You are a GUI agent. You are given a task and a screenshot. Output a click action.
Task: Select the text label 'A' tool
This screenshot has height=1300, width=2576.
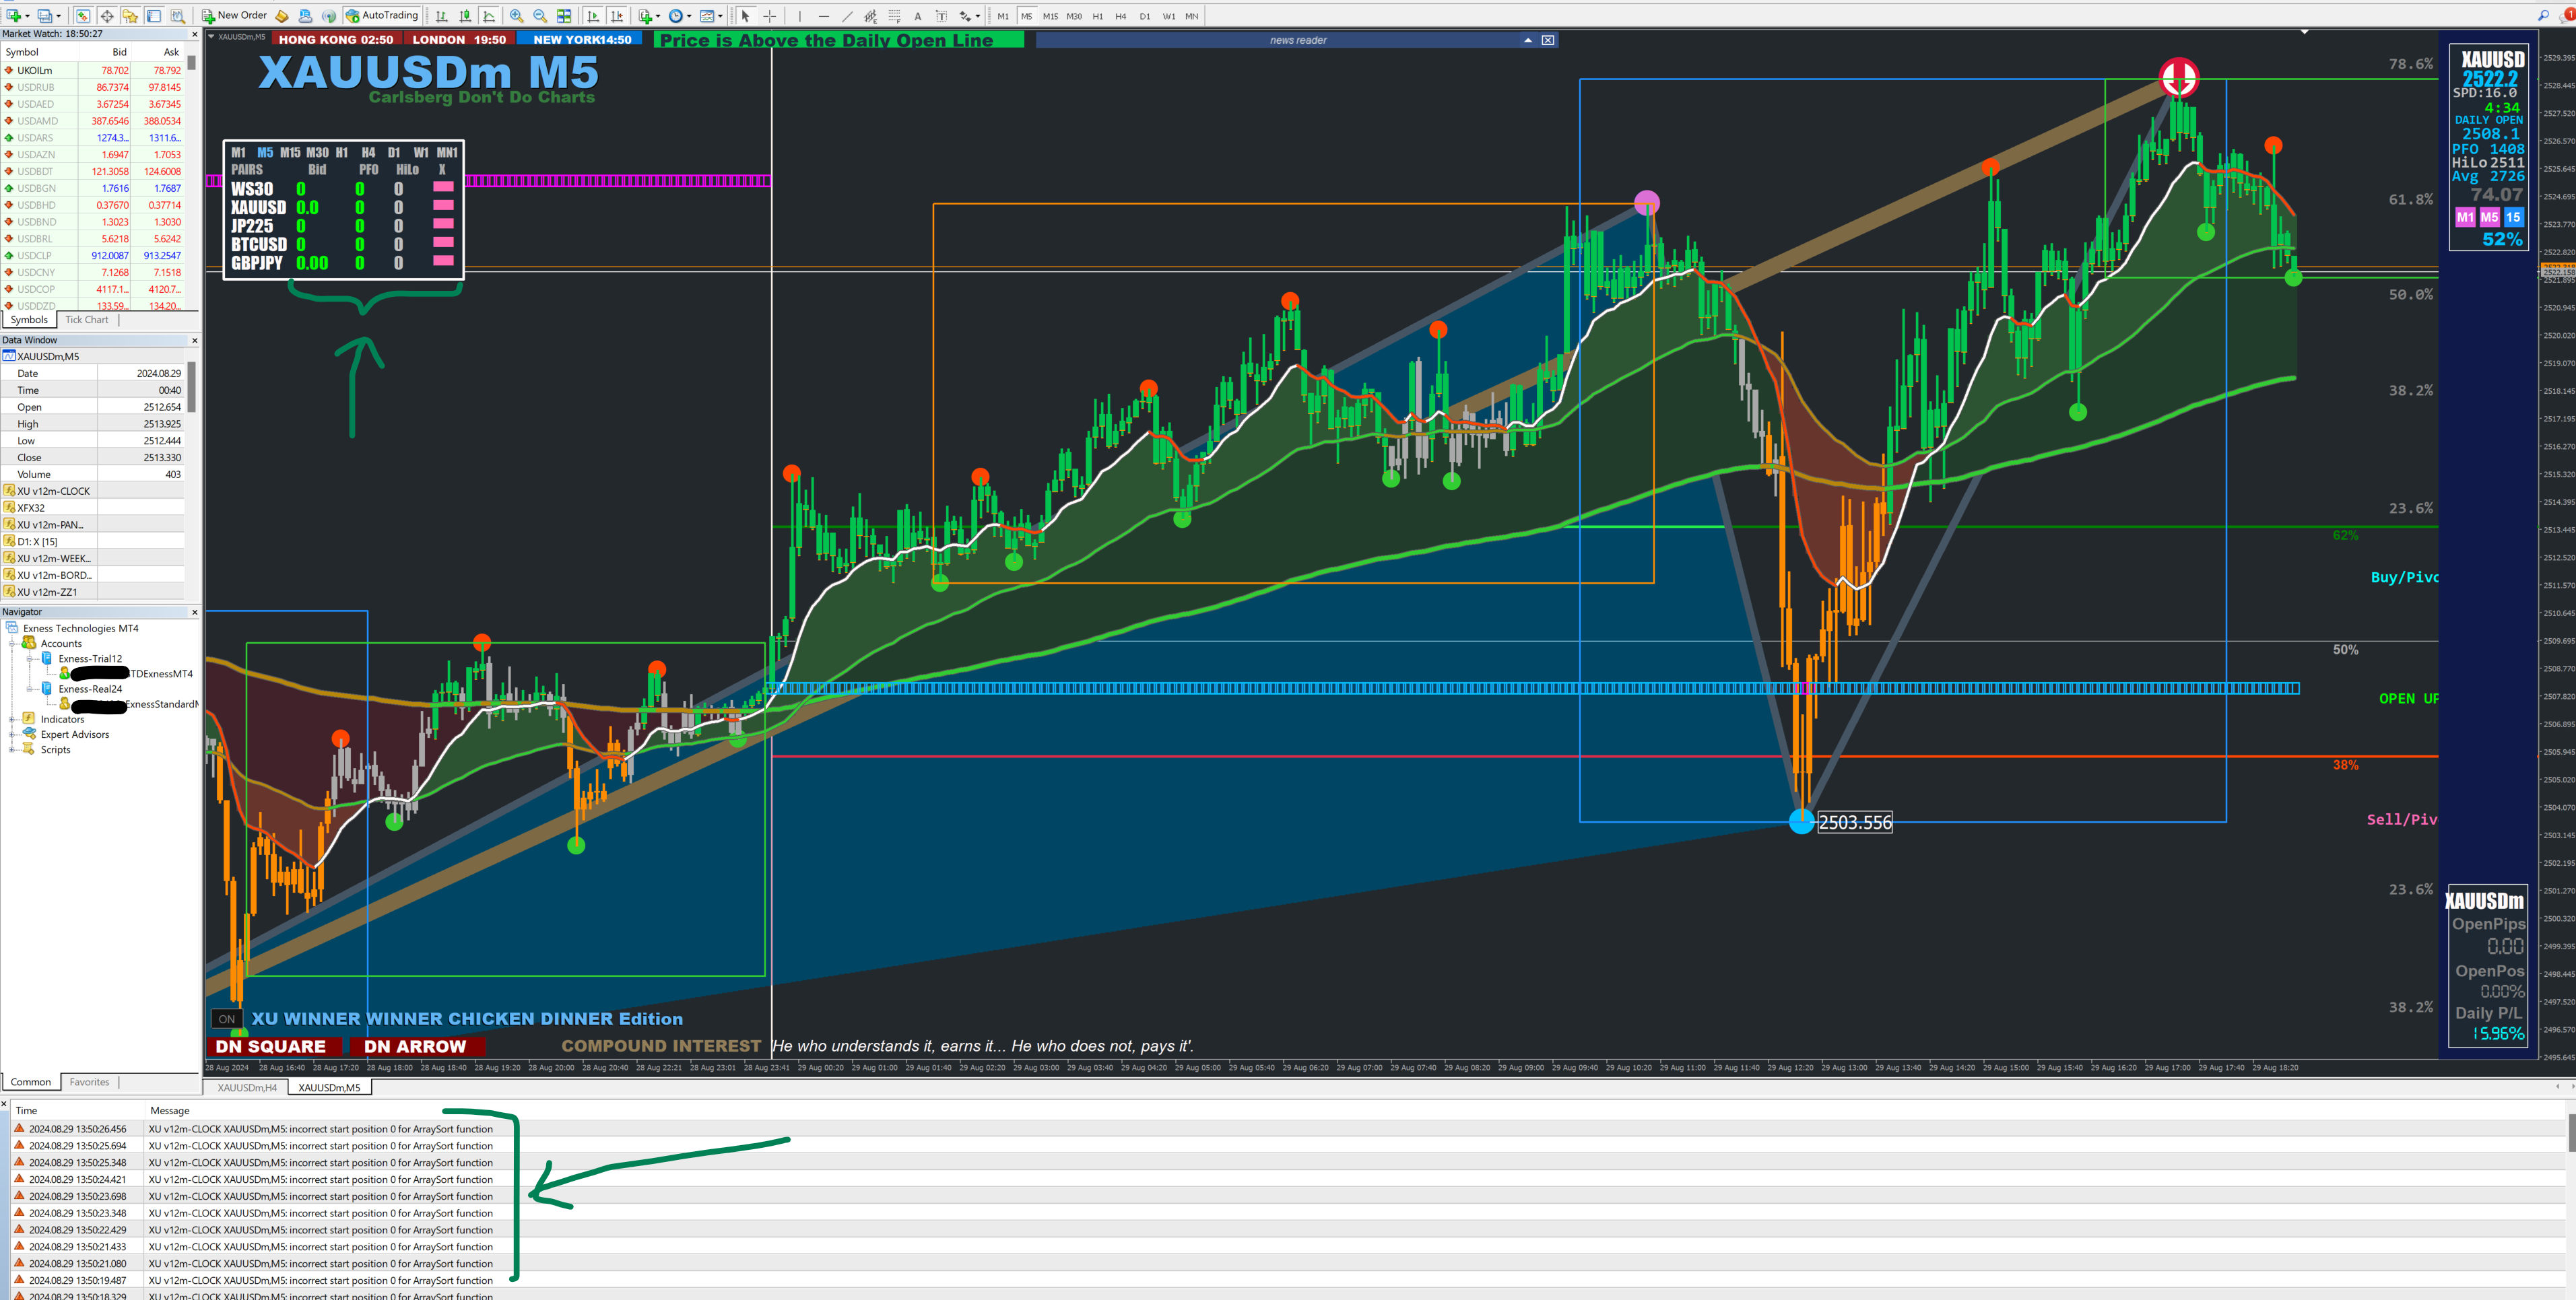click(917, 16)
